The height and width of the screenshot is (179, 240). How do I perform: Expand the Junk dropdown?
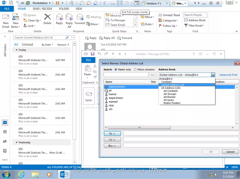35,26
